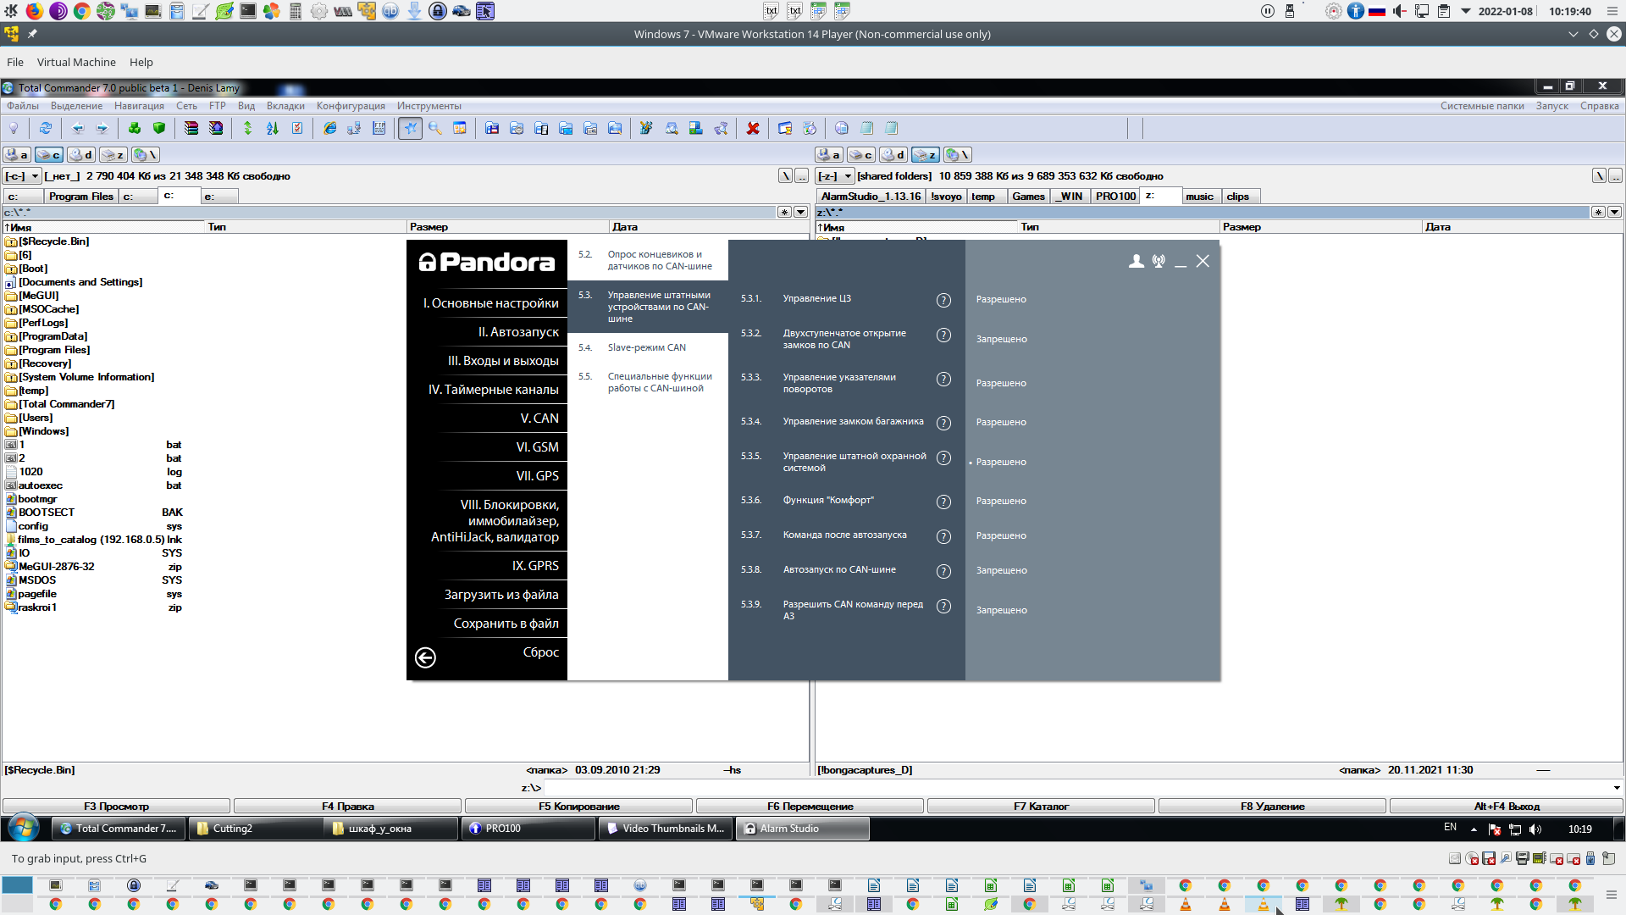Open the left panel drive dropdown
The image size is (1626, 915).
click(35, 176)
